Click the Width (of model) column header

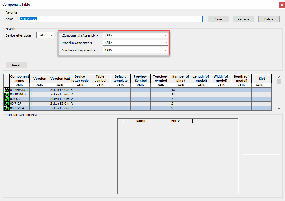(x=221, y=79)
